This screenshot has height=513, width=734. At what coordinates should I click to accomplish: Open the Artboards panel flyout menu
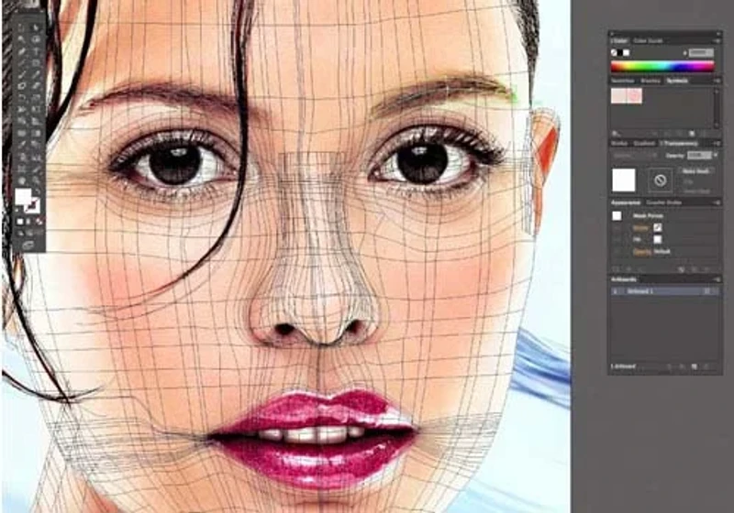[x=717, y=279]
